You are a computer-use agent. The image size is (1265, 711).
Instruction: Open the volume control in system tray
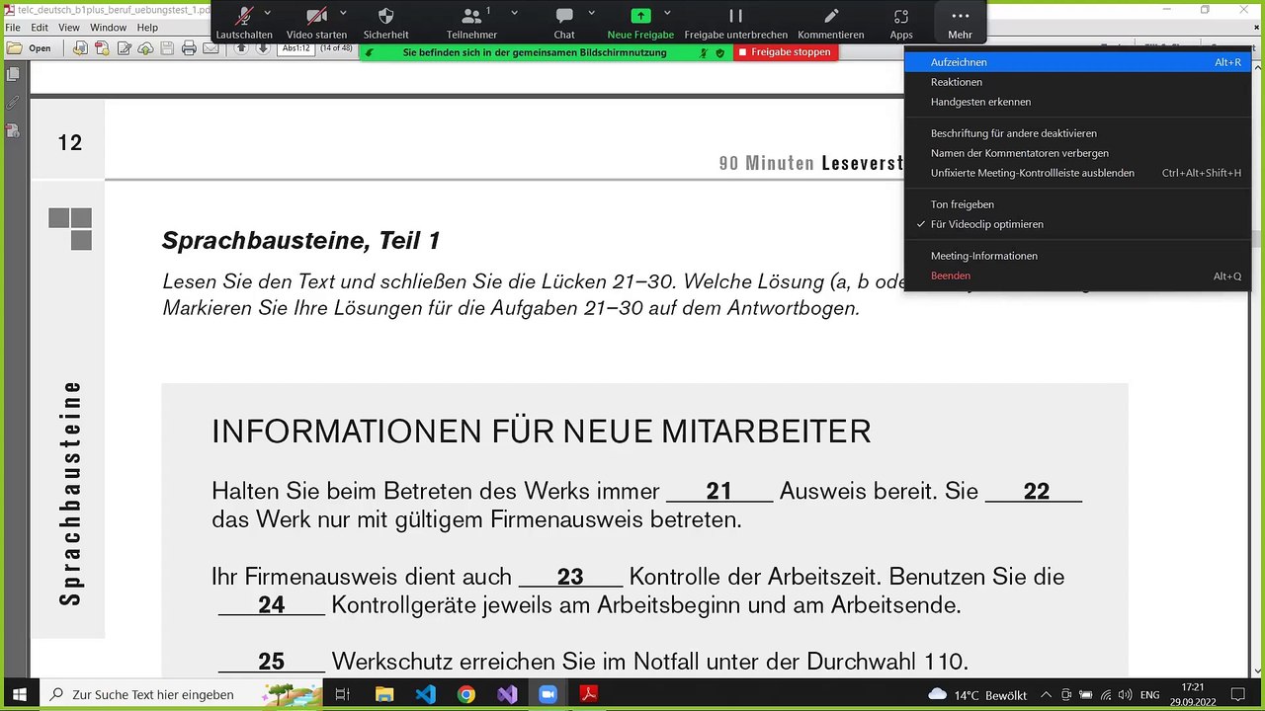click(1124, 695)
